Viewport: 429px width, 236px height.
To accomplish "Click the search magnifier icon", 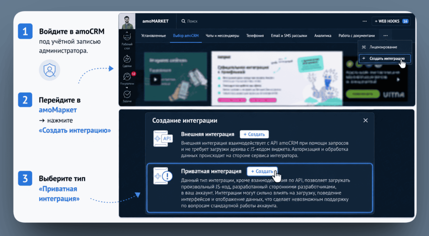I will pyautogui.click(x=183, y=21).
